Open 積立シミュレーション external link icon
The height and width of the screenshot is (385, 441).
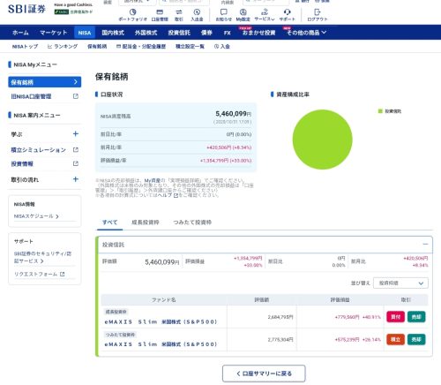[76, 150]
